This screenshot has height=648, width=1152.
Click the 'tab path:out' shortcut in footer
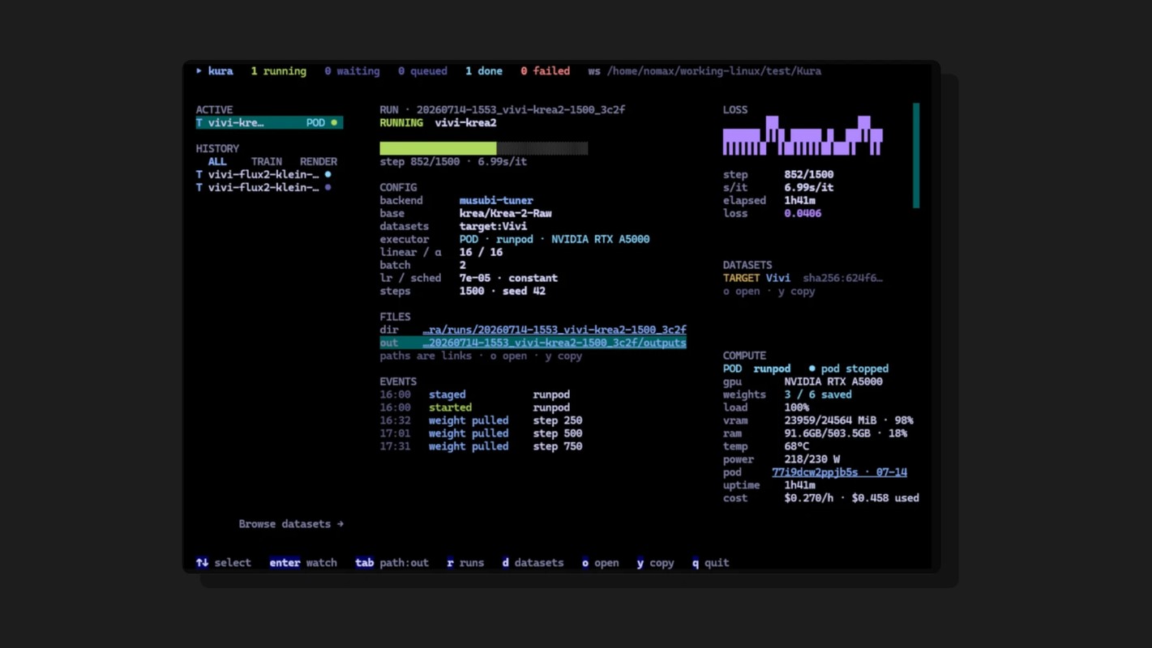(392, 563)
